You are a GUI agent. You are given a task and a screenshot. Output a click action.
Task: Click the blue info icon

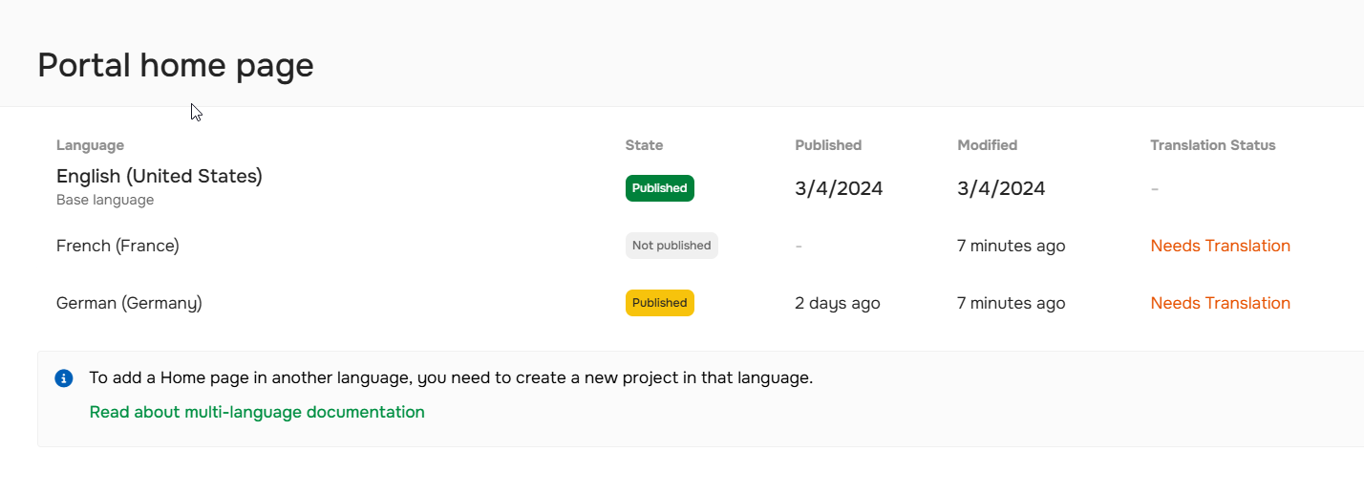tap(64, 378)
